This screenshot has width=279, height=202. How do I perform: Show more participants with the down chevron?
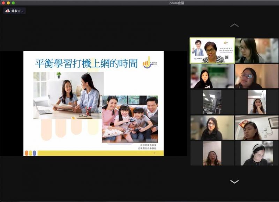tap(234, 181)
